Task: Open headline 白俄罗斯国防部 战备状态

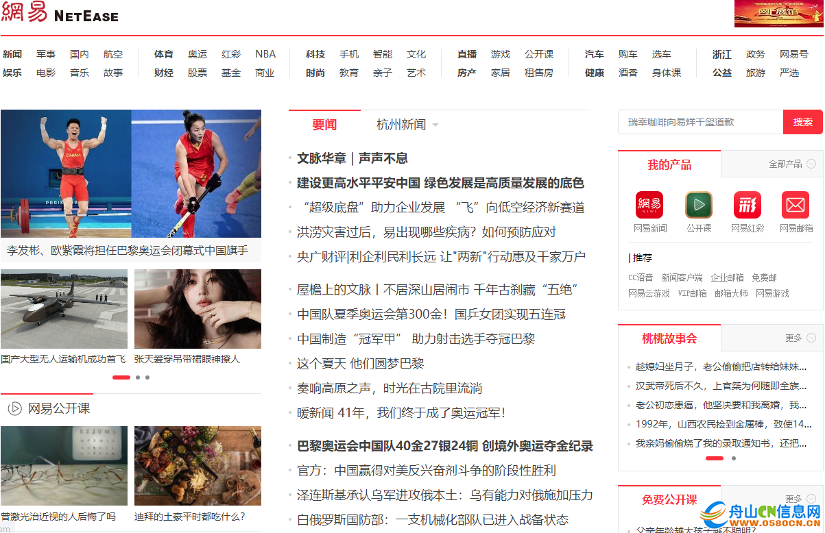Action: 433,520
